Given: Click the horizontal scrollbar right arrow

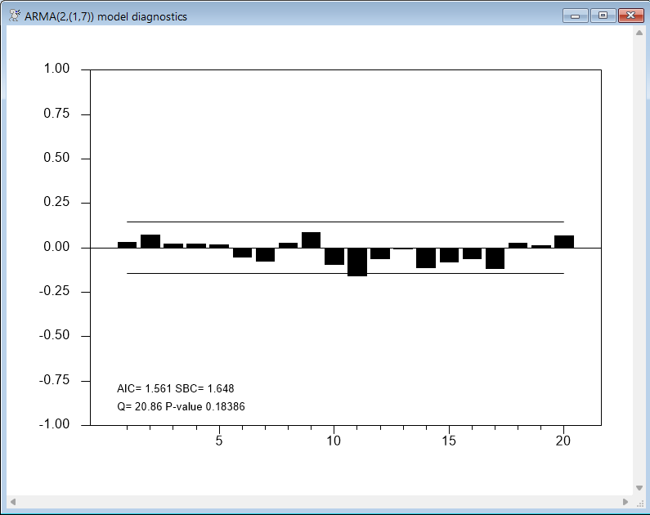Looking at the screenshot, I should point(625,501).
